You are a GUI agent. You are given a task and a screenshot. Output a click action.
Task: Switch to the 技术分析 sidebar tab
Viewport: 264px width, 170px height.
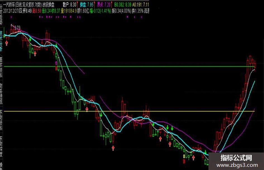click(1, 41)
